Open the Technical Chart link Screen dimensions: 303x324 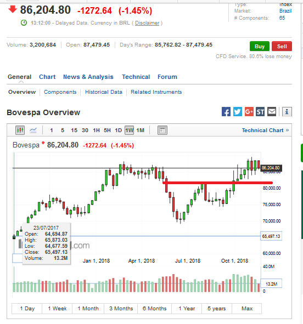click(265, 130)
